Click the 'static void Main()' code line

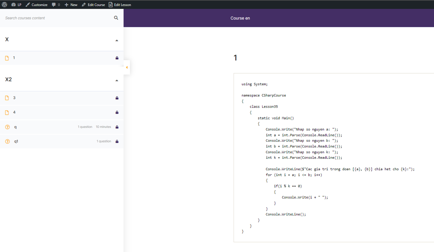(276, 118)
